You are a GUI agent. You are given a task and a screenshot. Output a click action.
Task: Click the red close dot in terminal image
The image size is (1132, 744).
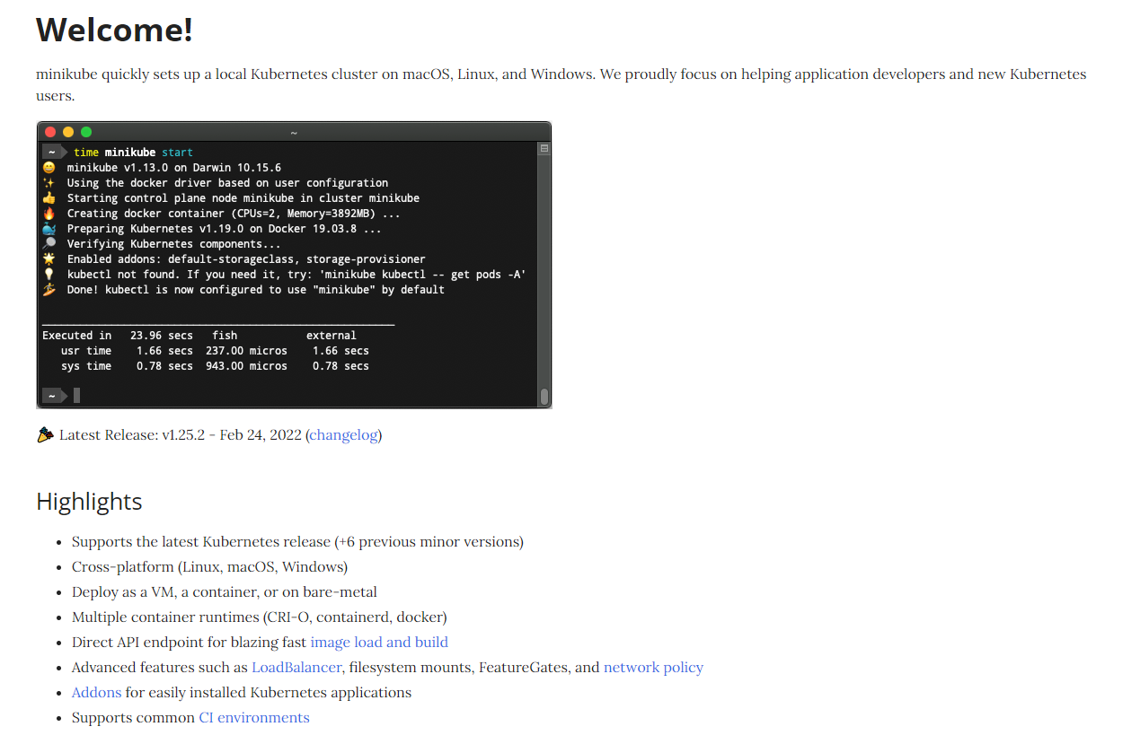[50, 132]
